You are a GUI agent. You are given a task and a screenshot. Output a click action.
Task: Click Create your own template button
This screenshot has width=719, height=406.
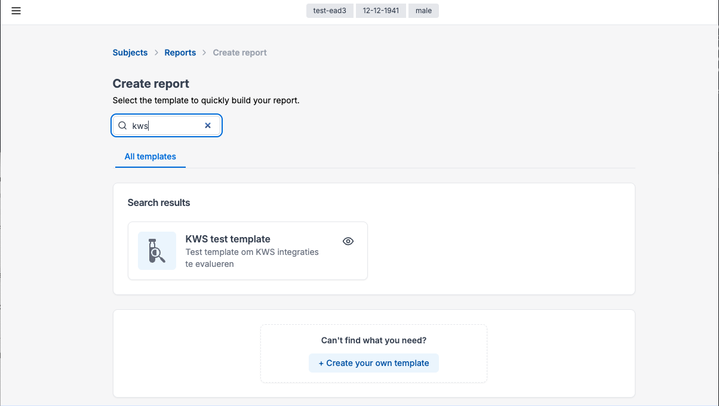374,363
